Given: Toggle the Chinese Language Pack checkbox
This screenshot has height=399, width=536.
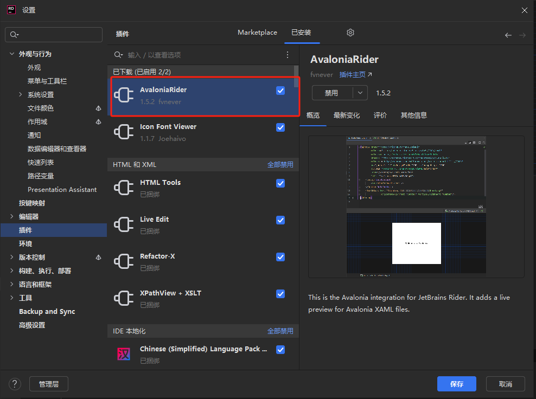Looking at the screenshot, I should click(280, 350).
